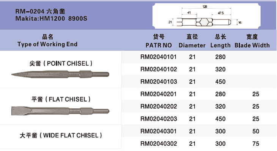Viewport: 277px width, 151px height.
Task: Select part number RM02040201
Action: tap(159, 94)
